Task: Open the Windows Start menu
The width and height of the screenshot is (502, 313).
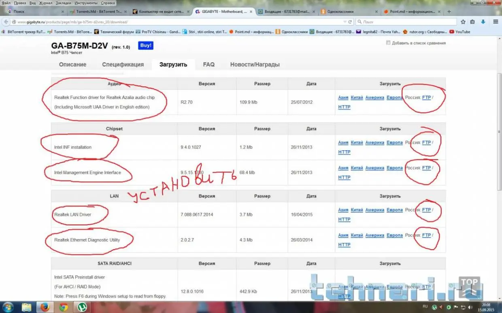Action: 8,307
